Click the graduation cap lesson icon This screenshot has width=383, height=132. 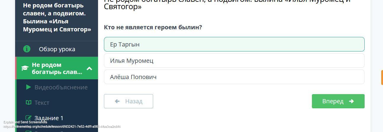pos(25,68)
